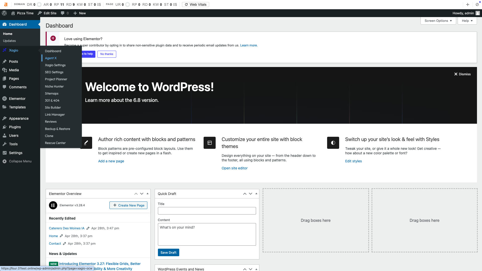Open the Learn more about 6.8 version link
Screen dimensions: 482x271
122,100
